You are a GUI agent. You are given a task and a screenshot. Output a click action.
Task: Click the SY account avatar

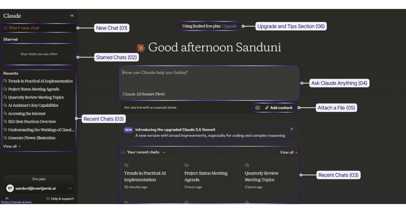click(10, 188)
